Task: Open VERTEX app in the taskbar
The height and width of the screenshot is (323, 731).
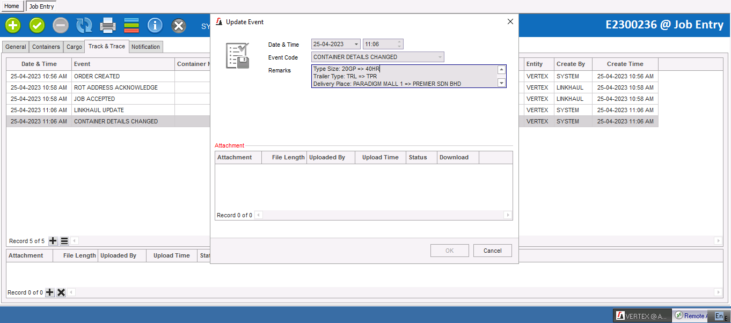Action: click(x=642, y=316)
